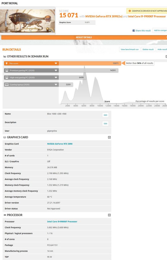Click the memory value 24.576 MB

click(x=52, y=168)
